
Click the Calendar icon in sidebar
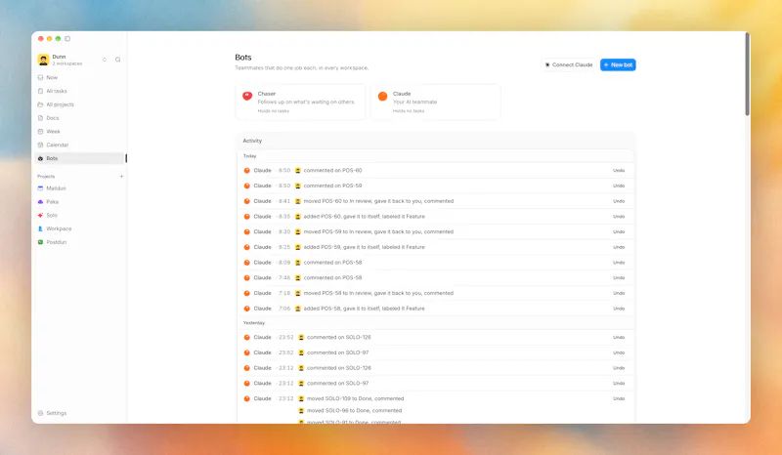40,145
